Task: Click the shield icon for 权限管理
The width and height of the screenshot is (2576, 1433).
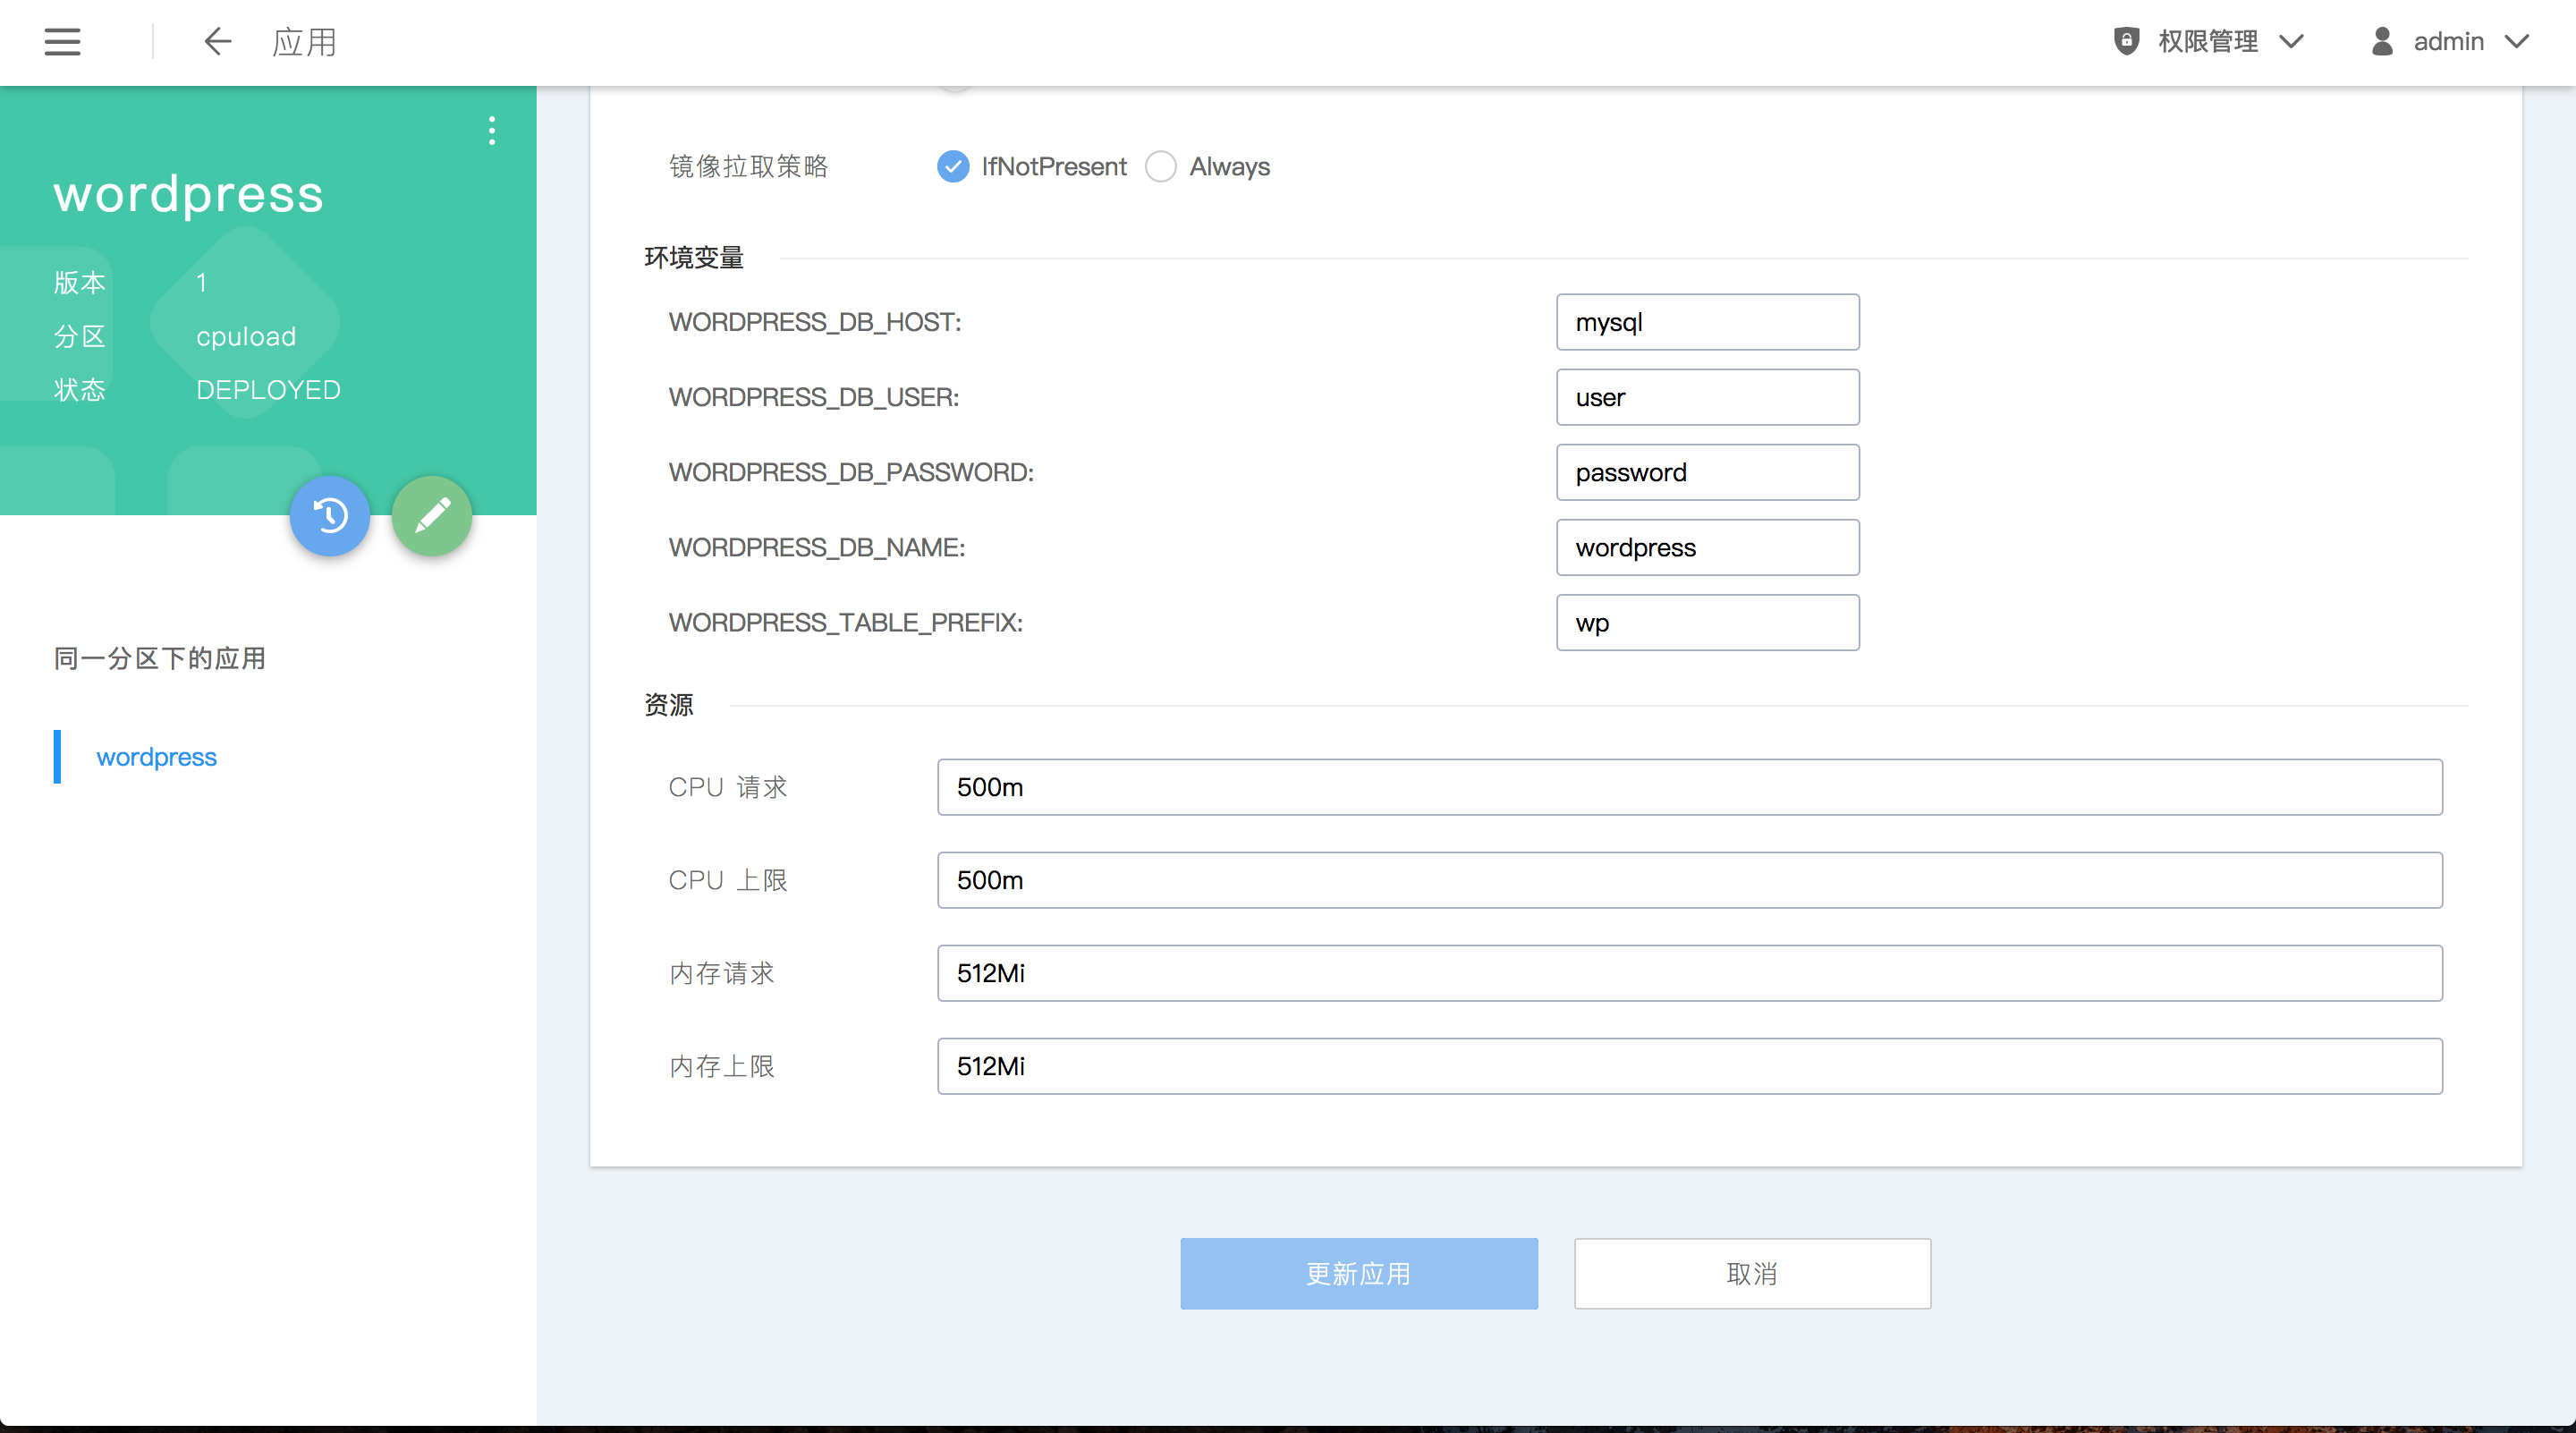Action: click(x=2126, y=41)
